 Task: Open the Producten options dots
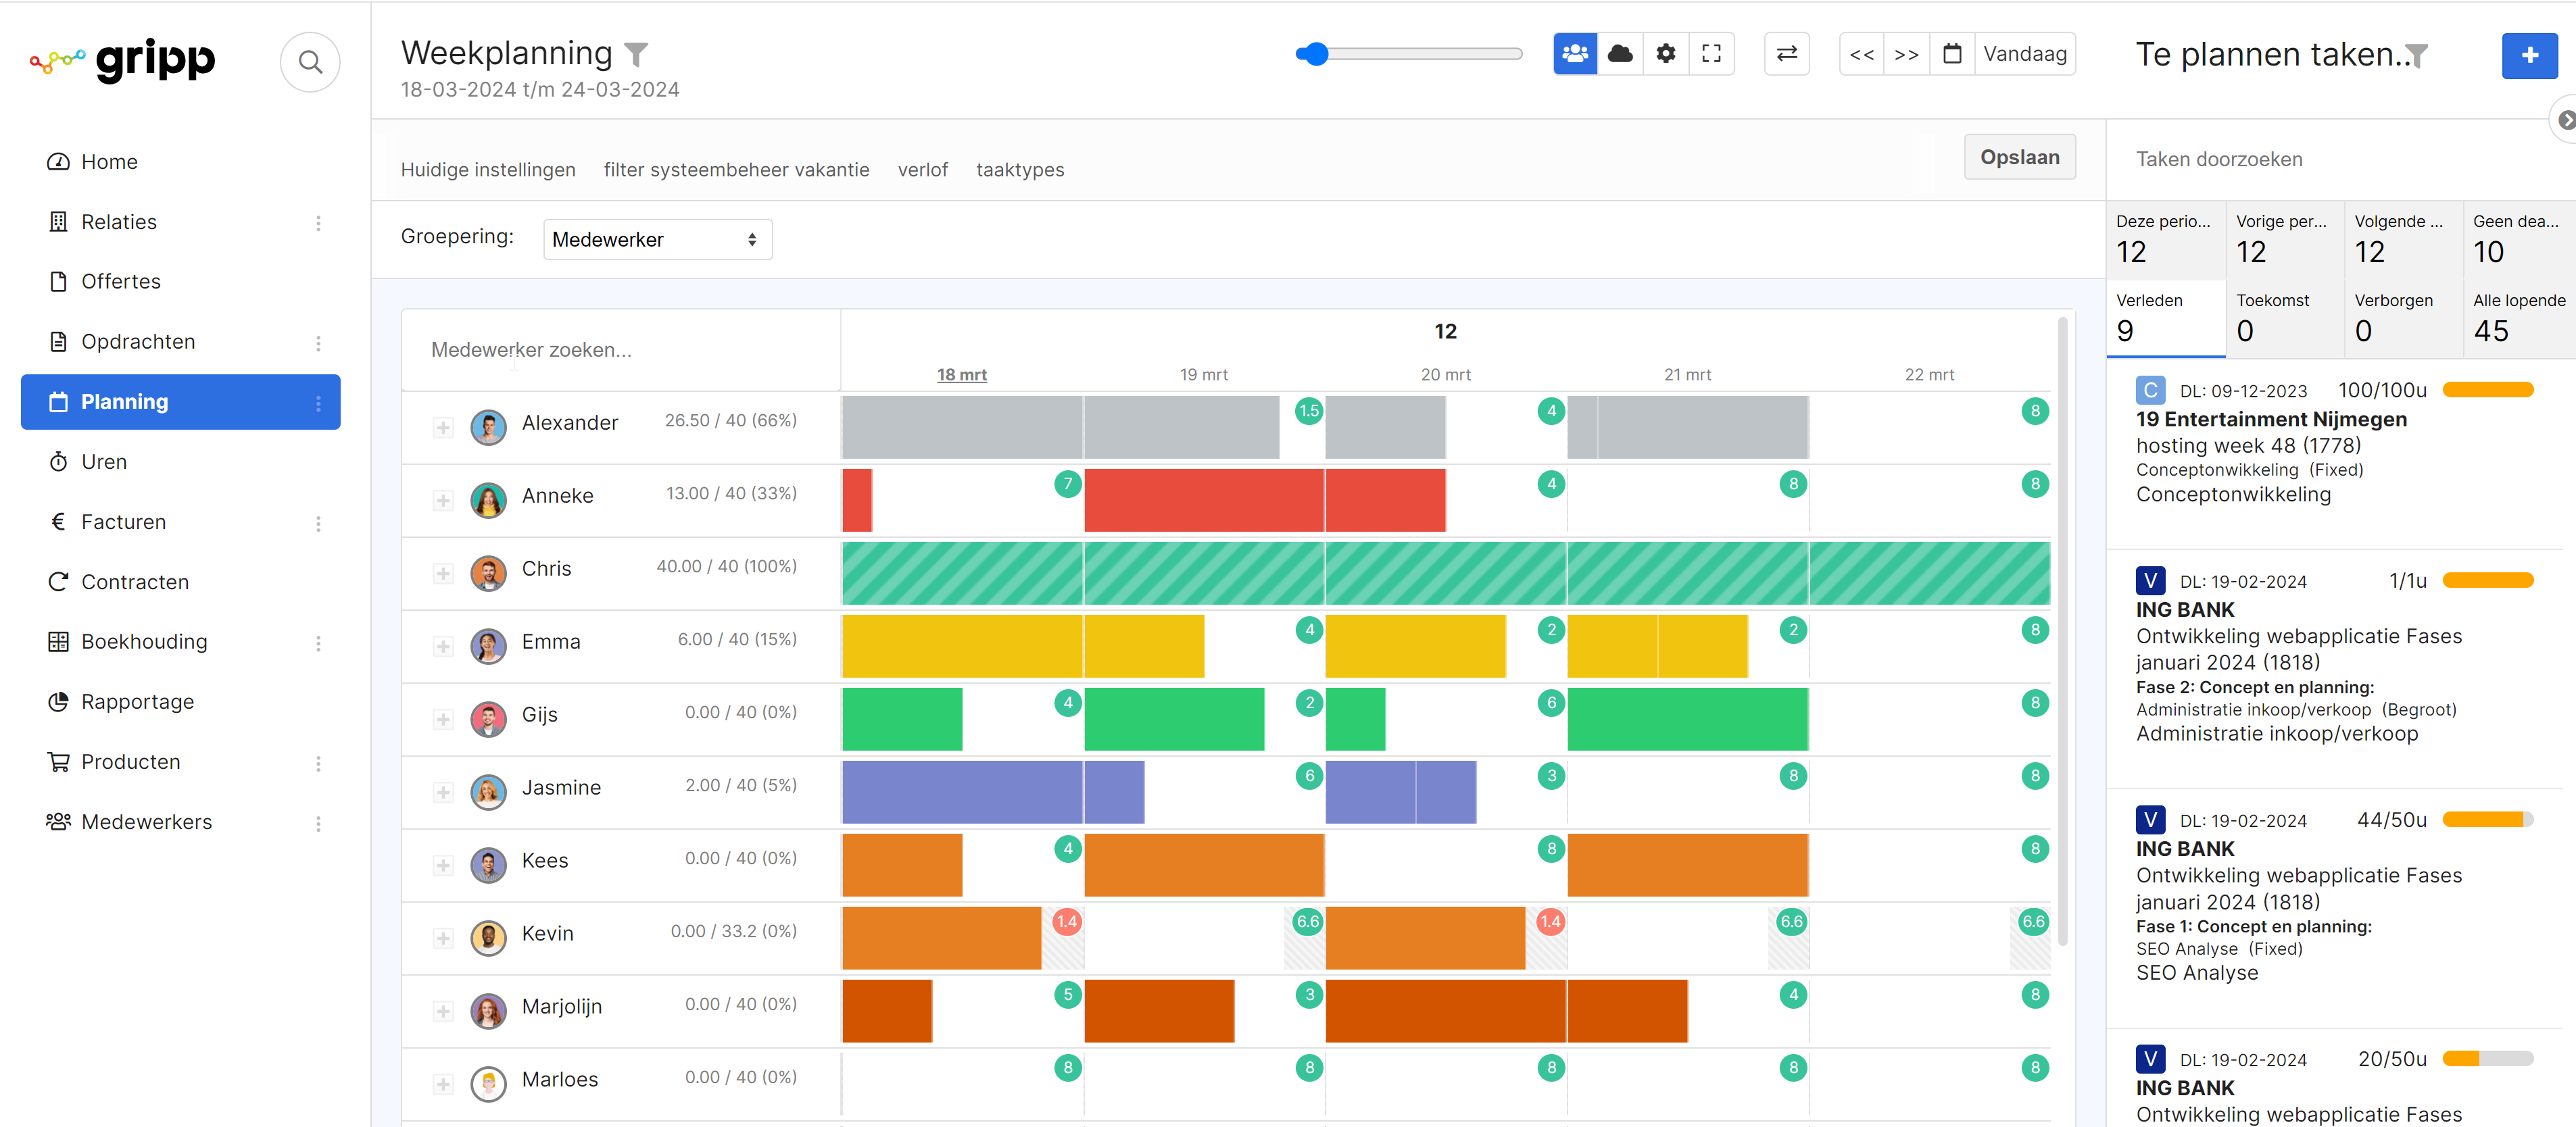[x=318, y=763]
